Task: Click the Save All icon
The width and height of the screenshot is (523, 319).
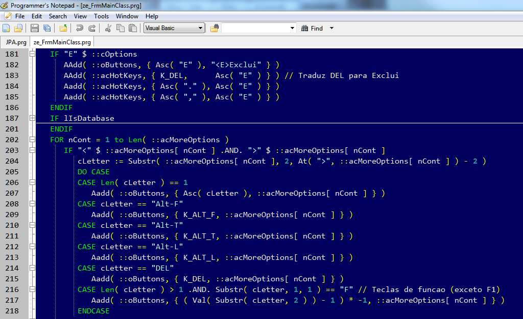Action: point(47,28)
